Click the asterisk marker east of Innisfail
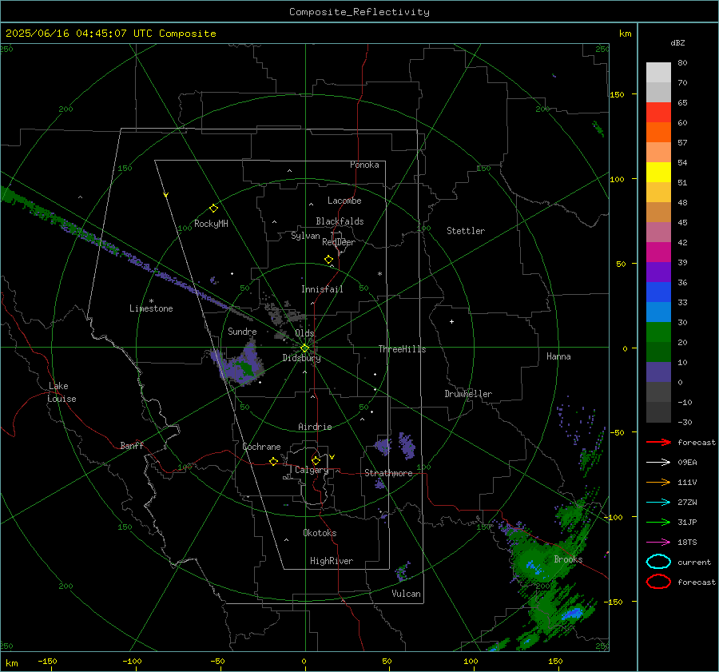Screen dimensions: 719x672 (x=379, y=274)
